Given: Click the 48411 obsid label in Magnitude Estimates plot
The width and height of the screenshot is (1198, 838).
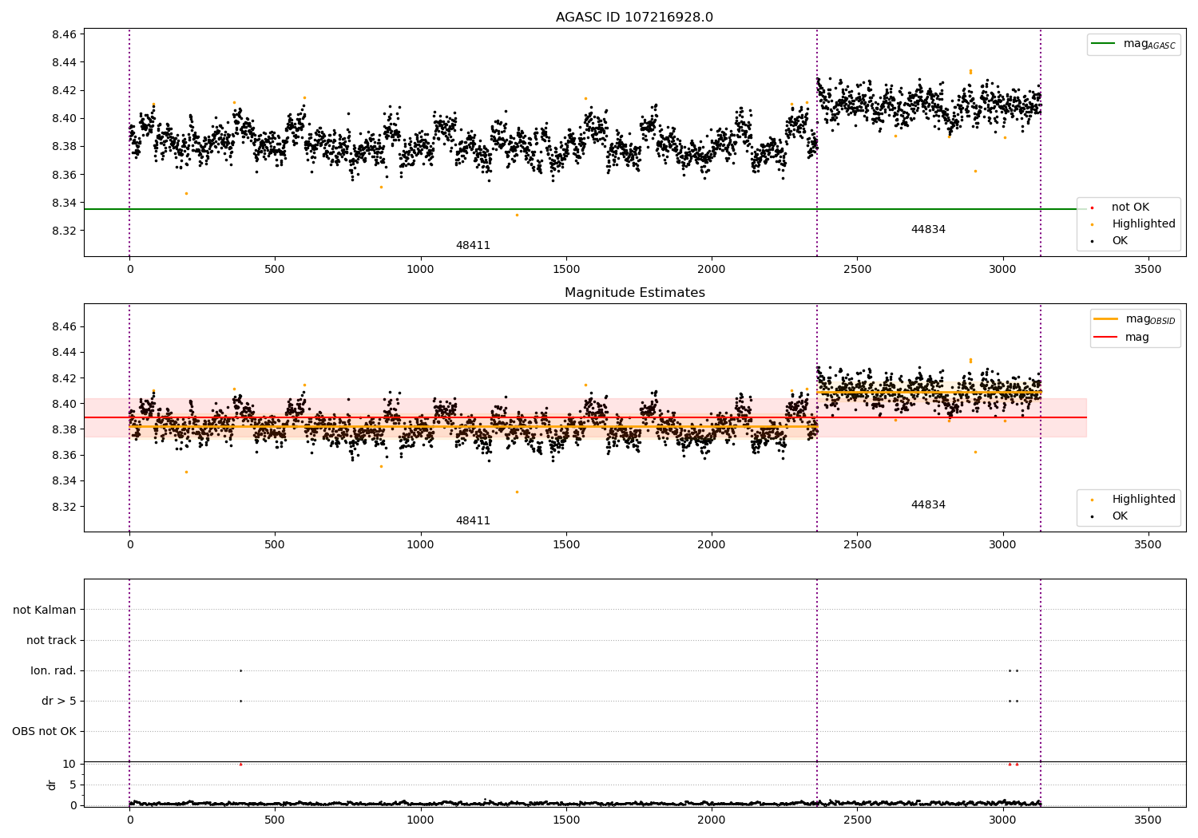Looking at the screenshot, I should point(473,521).
